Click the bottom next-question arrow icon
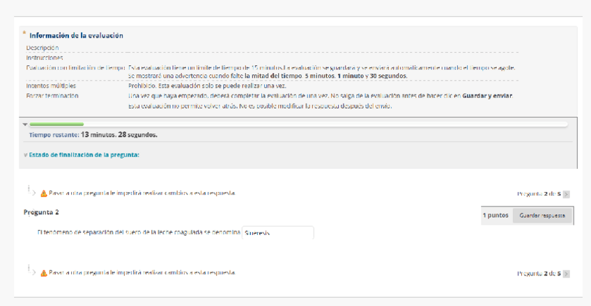Screen dimensions: 591x306 pos(566,273)
